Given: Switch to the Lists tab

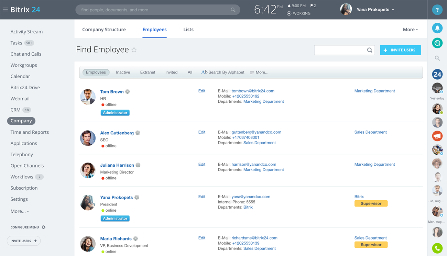Looking at the screenshot, I should click(x=188, y=30).
